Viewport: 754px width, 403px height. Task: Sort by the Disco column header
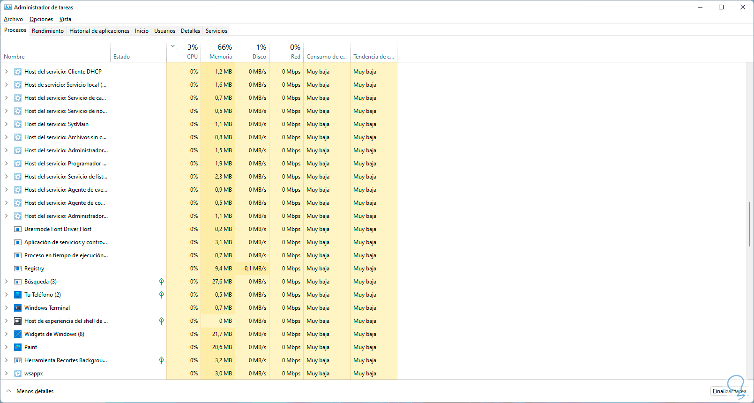[252, 52]
